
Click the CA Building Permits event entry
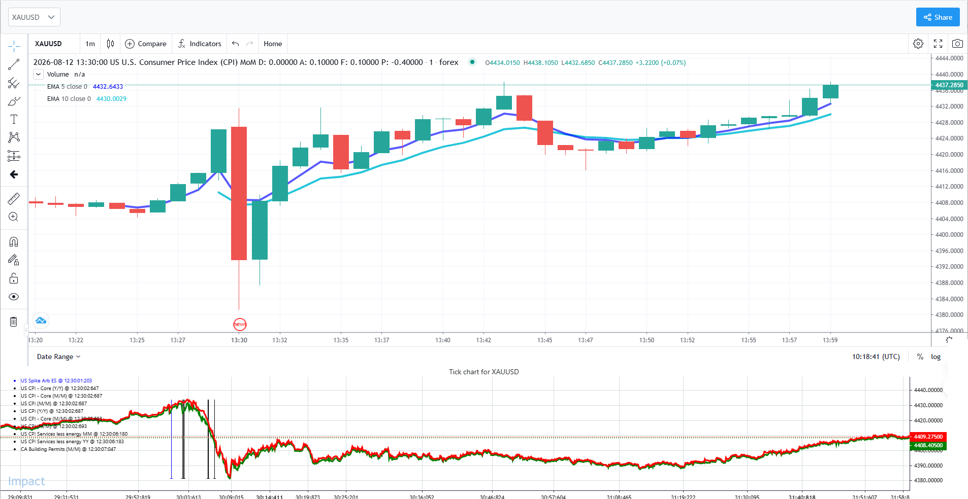click(68, 449)
